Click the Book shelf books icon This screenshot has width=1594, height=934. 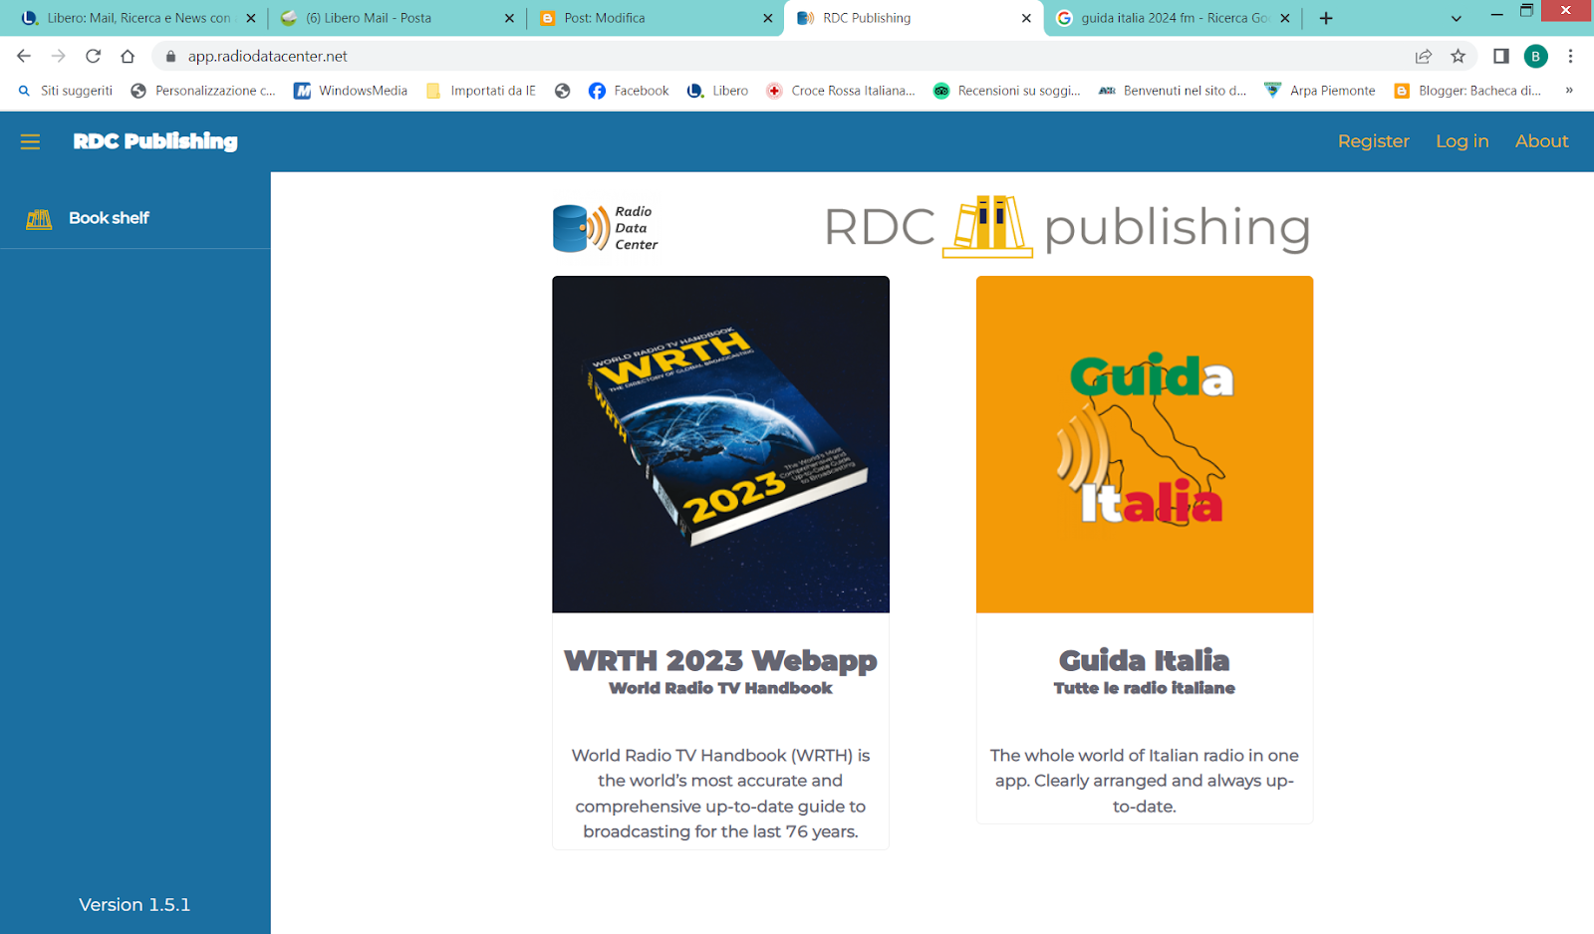pyautogui.click(x=39, y=219)
